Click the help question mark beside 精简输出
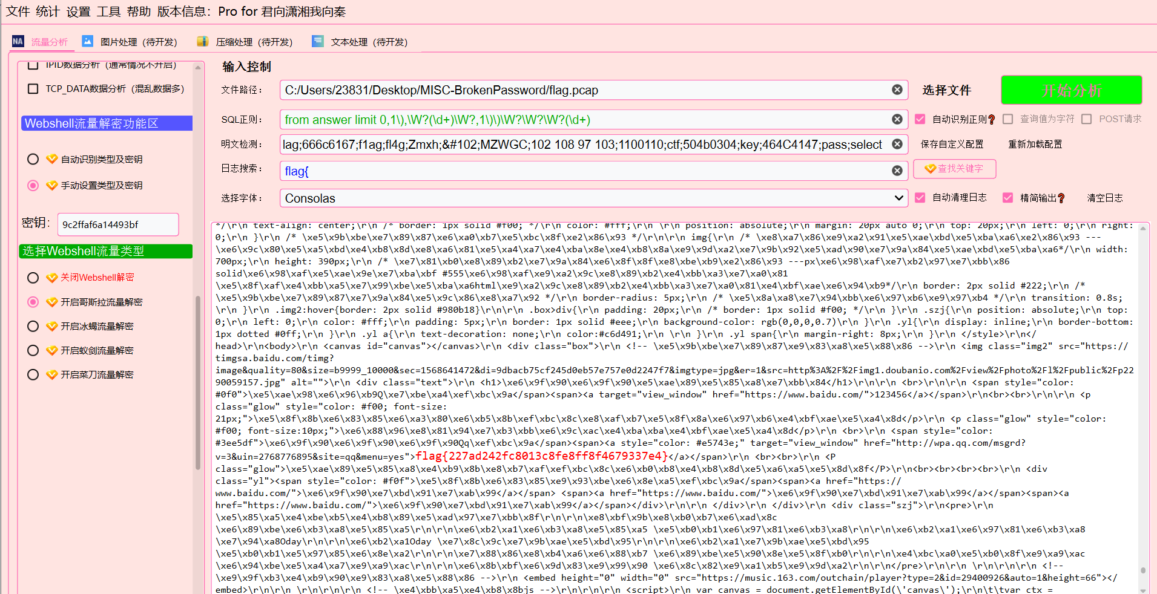This screenshot has width=1157, height=594. [x=1061, y=198]
